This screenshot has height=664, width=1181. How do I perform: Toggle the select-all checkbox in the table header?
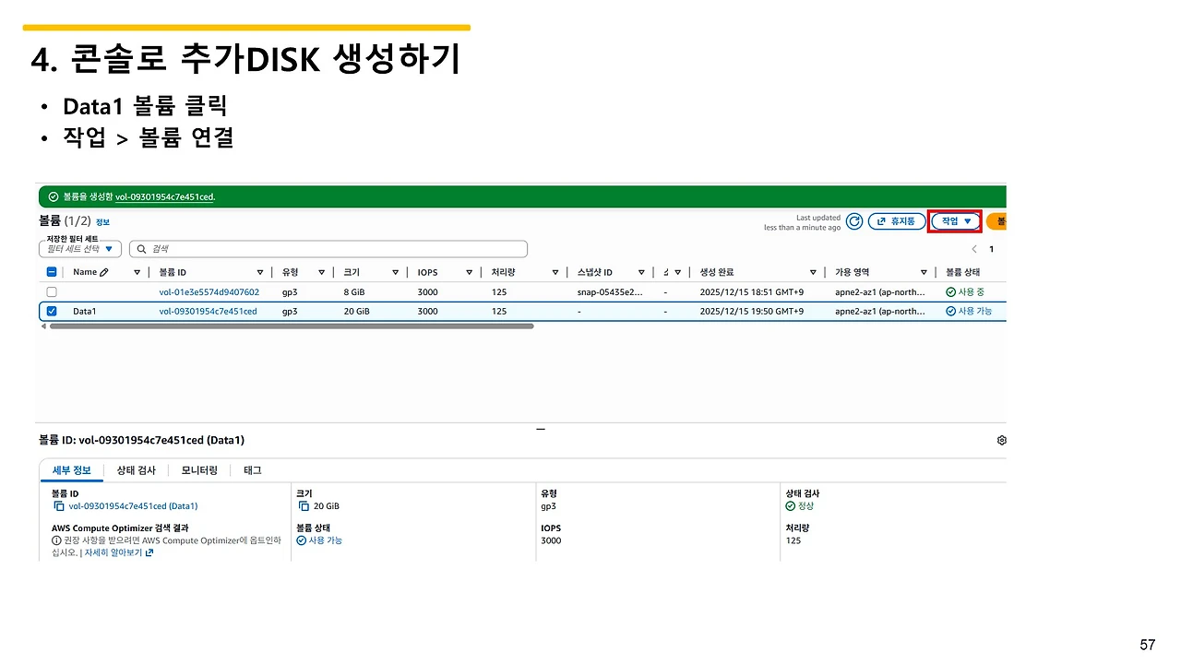pos(52,272)
